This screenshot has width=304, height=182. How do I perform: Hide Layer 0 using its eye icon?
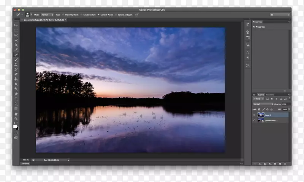[x=255, y=115]
